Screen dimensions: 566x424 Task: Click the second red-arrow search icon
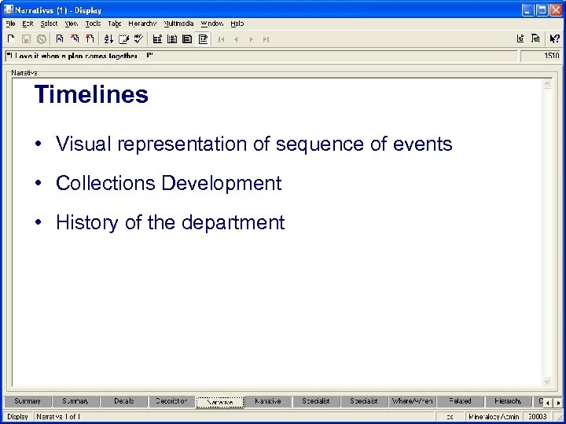coord(90,39)
